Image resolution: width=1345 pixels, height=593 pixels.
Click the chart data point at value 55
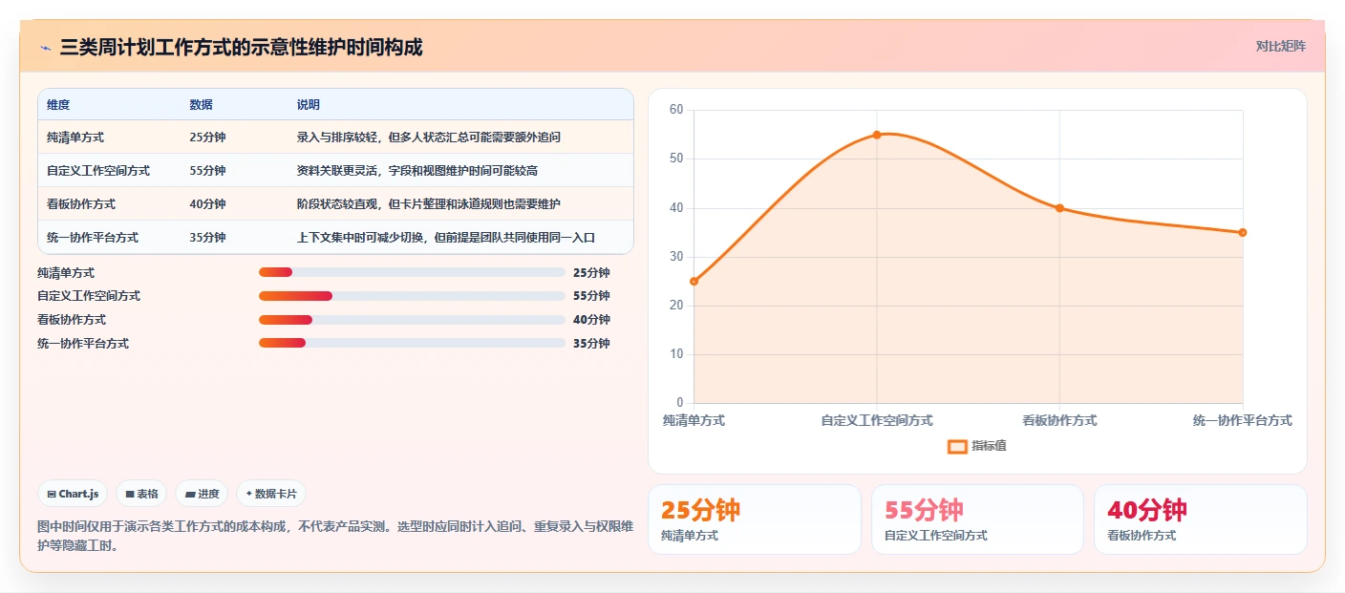877,135
